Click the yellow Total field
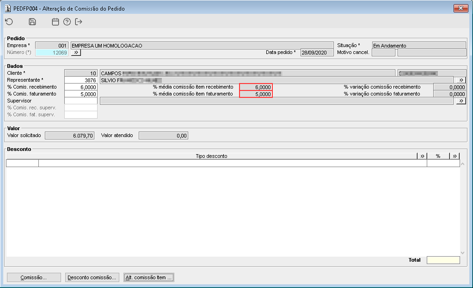Screen dimensions: 473x288 coord(443,260)
